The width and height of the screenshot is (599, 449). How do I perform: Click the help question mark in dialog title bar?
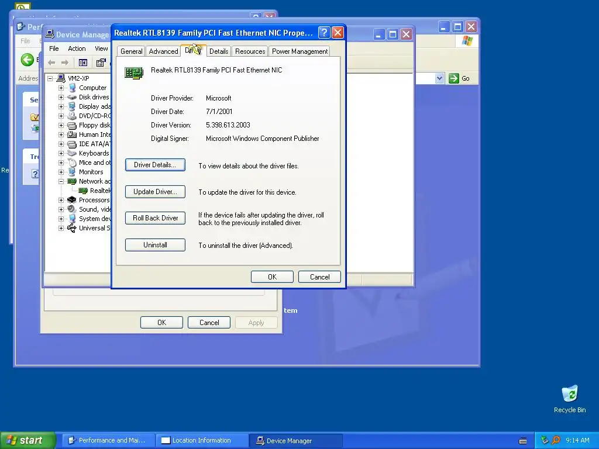pyautogui.click(x=324, y=33)
